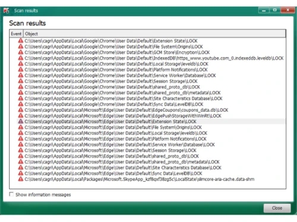297x222 pixels.
Task: Click warning icon for Chrome Site Characteristics Database row
Action: tap(21, 98)
